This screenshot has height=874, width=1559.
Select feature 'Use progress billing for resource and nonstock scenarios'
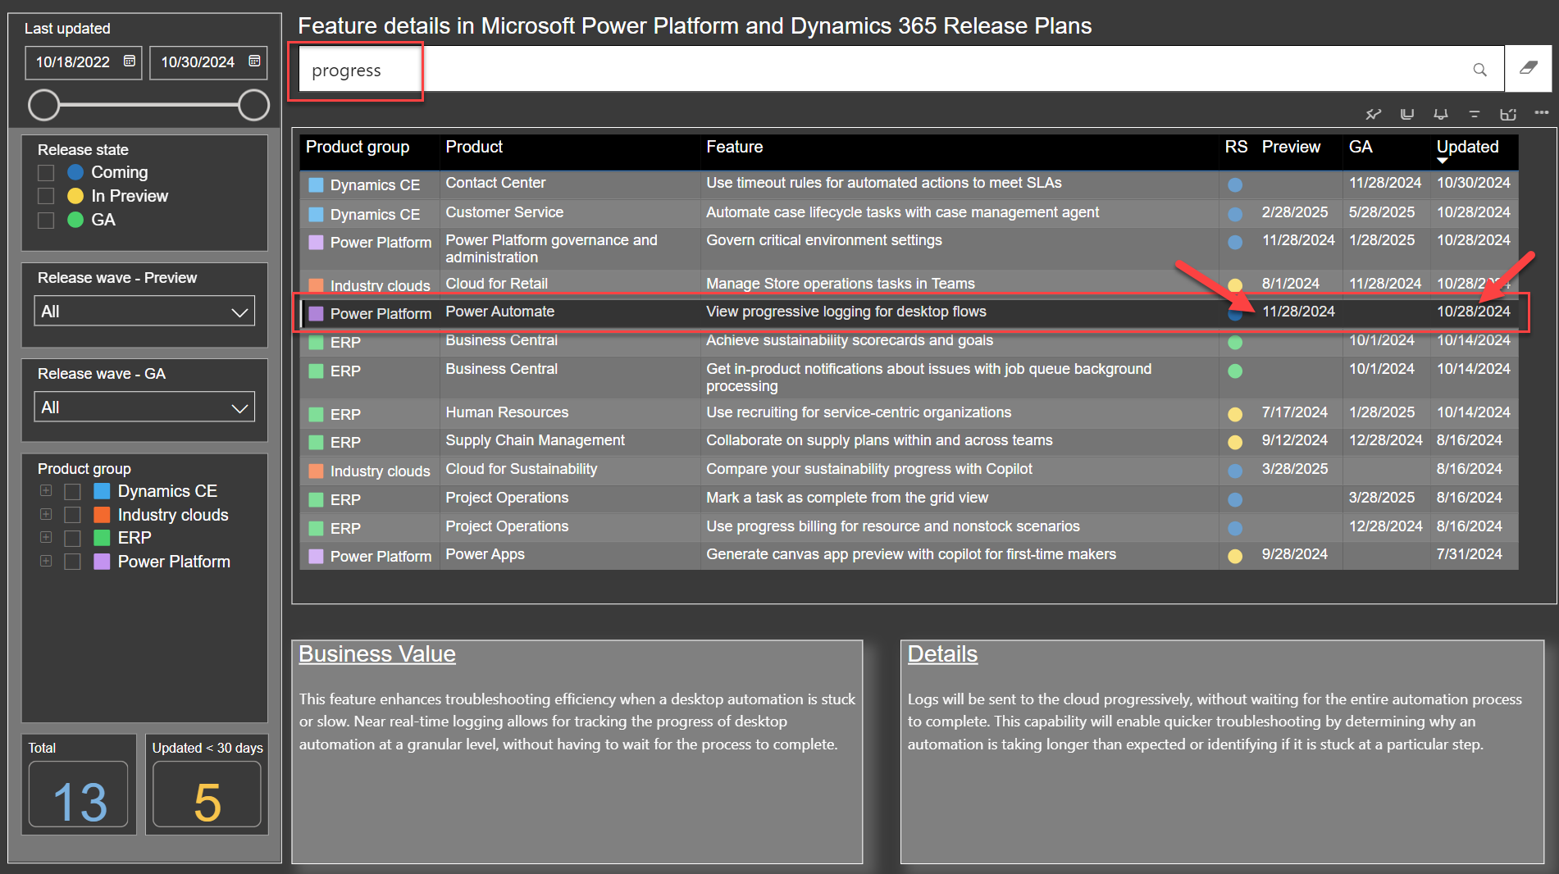point(893,526)
